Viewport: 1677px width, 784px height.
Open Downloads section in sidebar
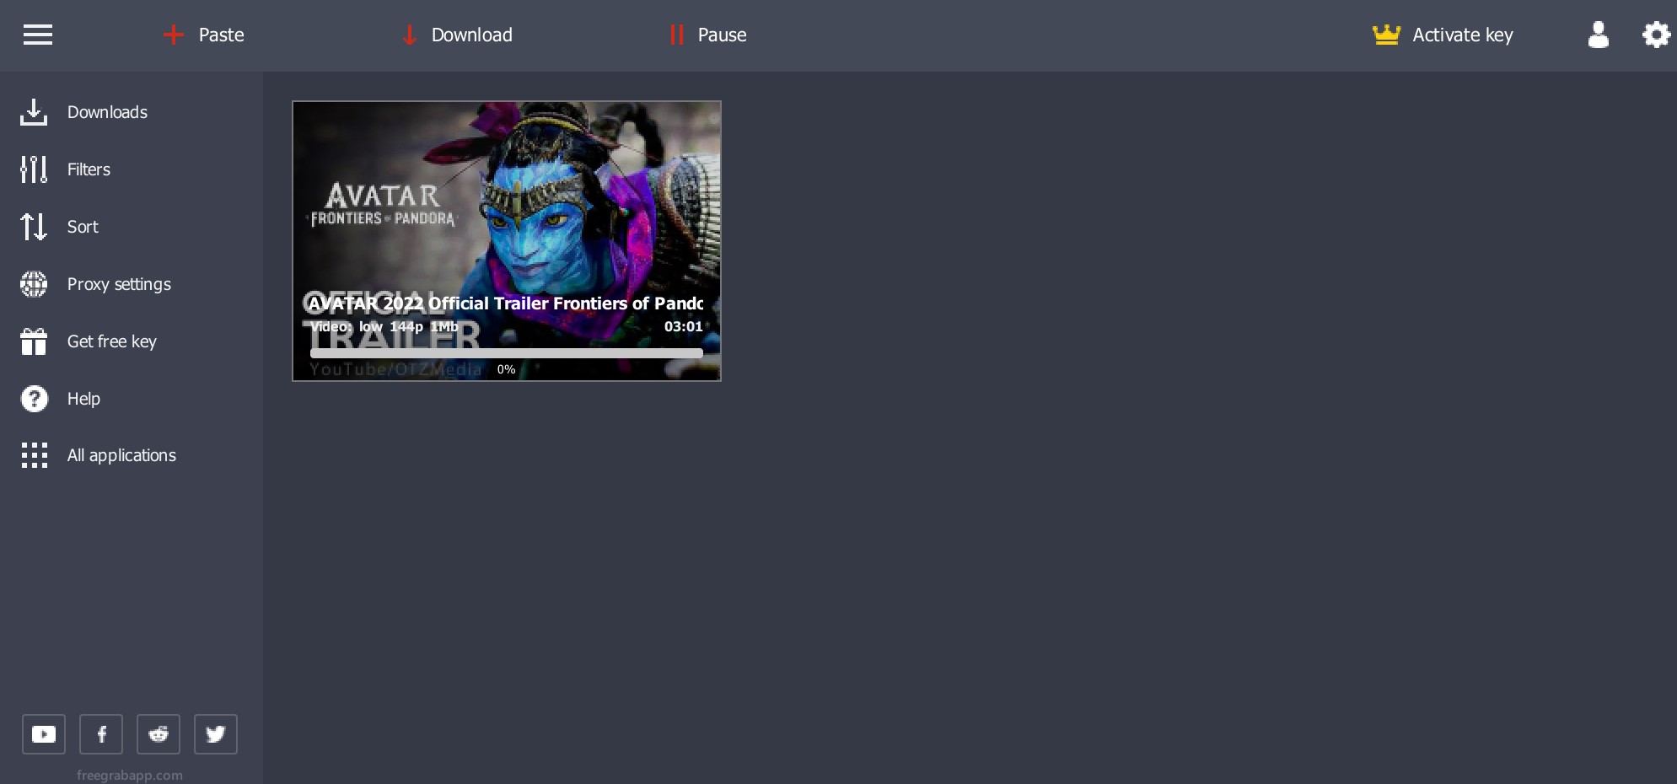(x=107, y=112)
